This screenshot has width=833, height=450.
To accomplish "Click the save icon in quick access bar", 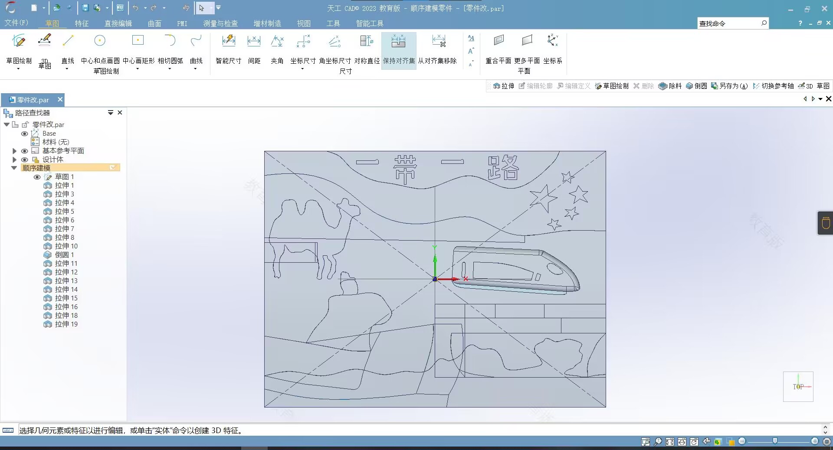I will click(x=85, y=8).
